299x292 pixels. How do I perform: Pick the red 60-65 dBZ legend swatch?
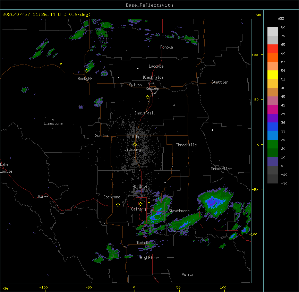(x=273, y=49)
